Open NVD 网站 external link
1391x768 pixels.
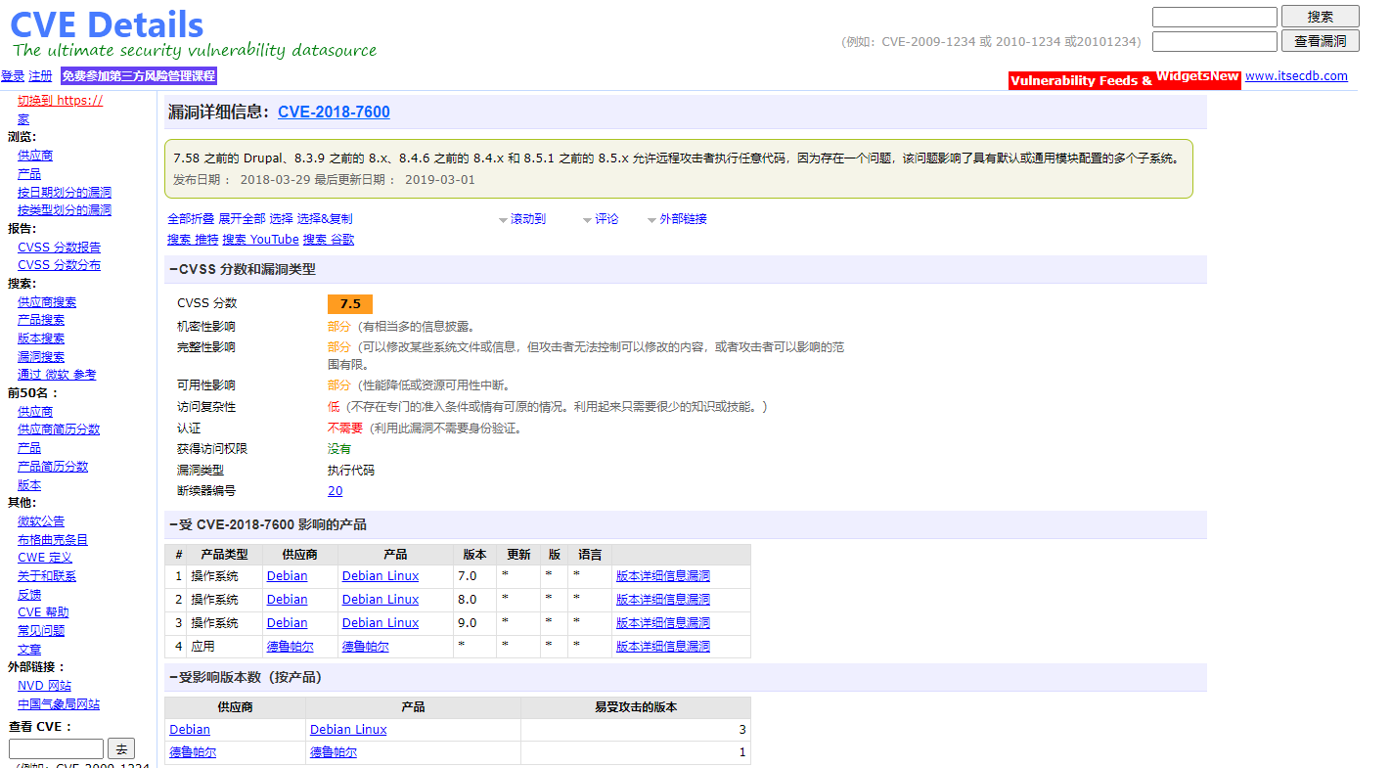coord(44,686)
